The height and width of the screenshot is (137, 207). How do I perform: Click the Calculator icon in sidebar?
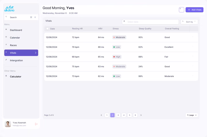click(6, 76)
